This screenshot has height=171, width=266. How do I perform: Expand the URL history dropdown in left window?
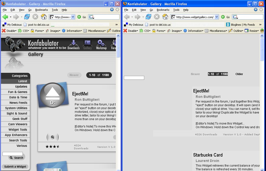(x=73, y=17)
